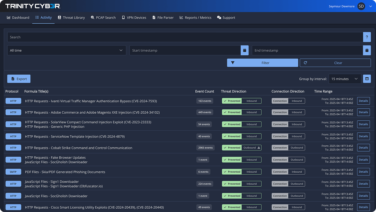Open Details for Sign1 Downloader row

(x=363, y=184)
